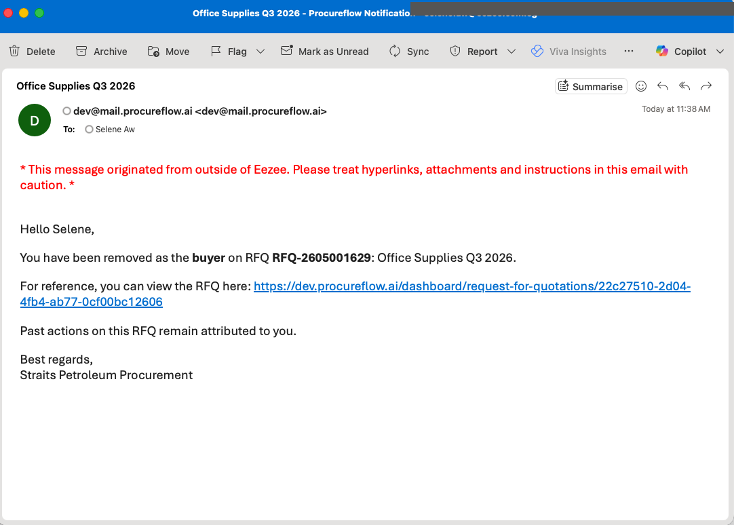
Task: Click the green zoom window button
Action: [39, 13]
